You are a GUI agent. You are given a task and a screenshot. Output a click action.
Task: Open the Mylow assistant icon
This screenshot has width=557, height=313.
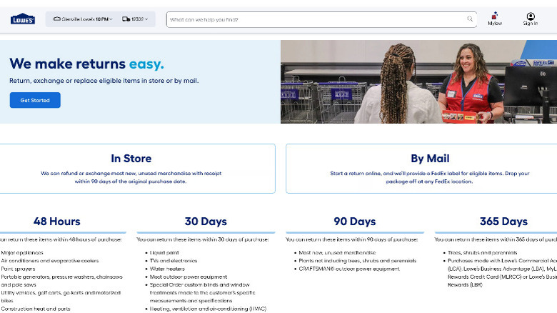[494, 19]
